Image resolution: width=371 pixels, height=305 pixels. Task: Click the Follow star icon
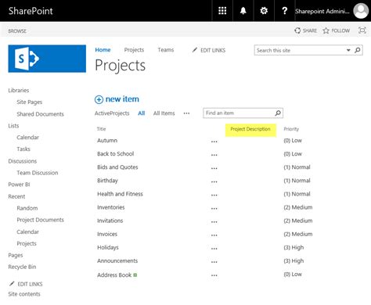326,30
